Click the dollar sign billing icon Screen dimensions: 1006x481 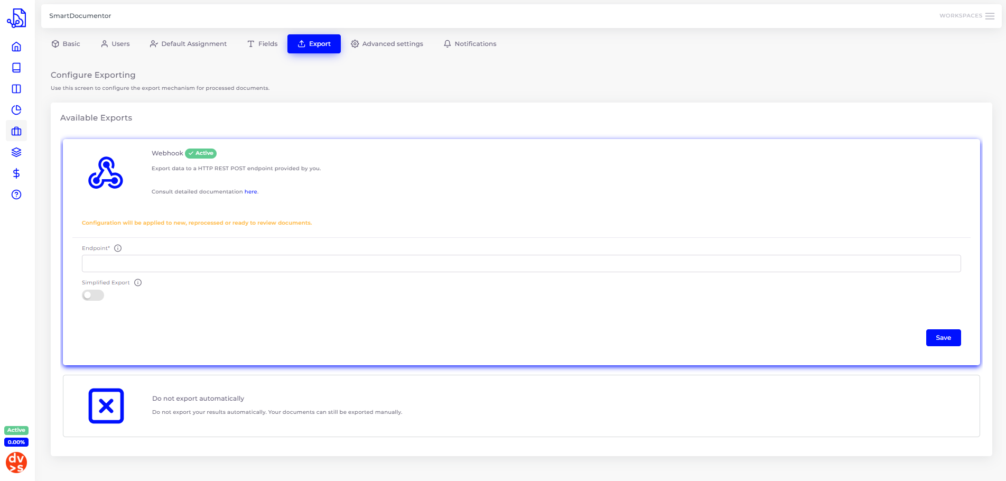[16, 173]
